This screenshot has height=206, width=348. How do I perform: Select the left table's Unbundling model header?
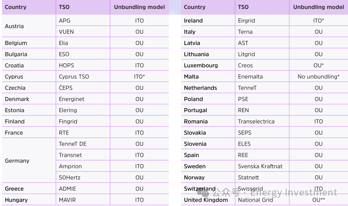[x=139, y=7]
